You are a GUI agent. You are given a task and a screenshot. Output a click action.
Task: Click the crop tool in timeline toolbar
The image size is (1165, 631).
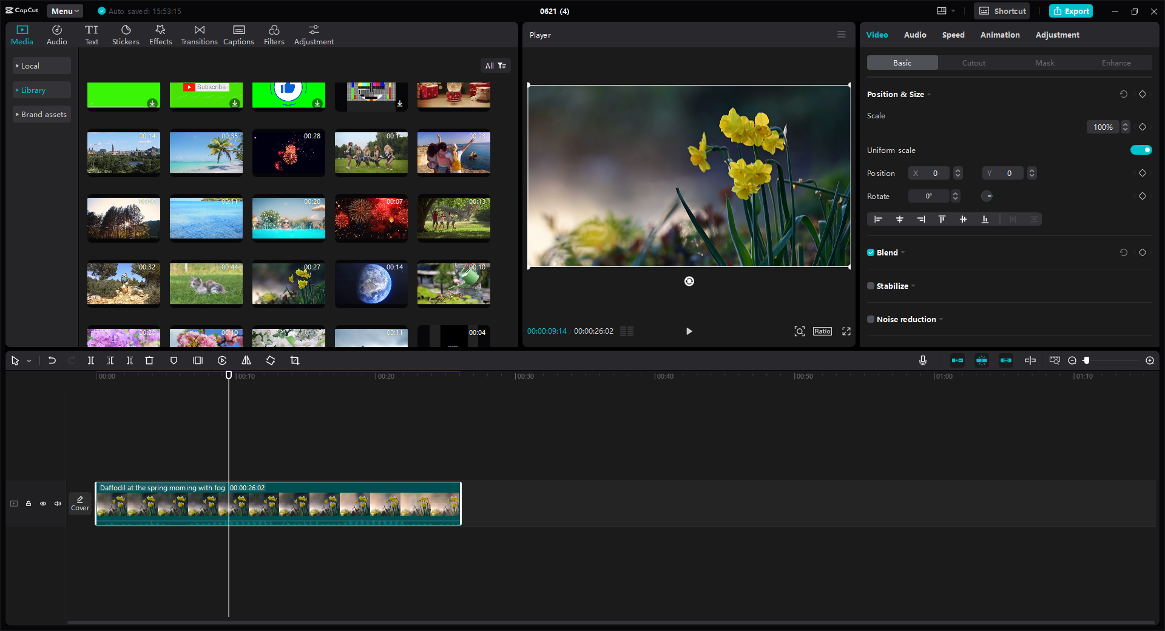[295, 360]
